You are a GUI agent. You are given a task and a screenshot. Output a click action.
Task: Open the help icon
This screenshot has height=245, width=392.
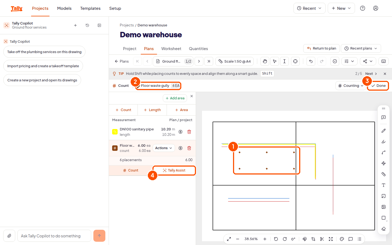coord(363,8)
